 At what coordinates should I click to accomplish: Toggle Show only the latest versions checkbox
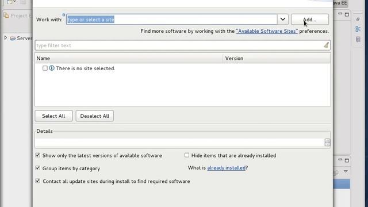click(x=37, y=155)
